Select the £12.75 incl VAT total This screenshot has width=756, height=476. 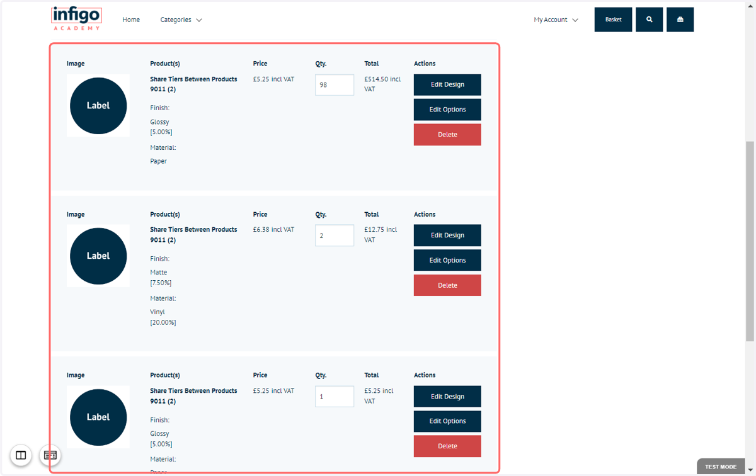pyautogui.click(x=381, y=235)
